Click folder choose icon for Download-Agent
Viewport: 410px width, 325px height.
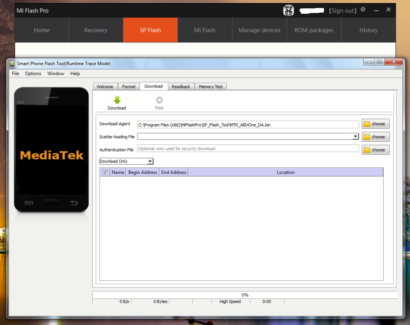click(x=367, y=124)
